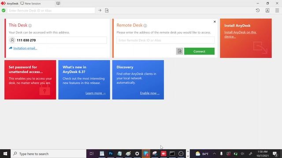
Task: Open the hamburger main menu
Action: [x=277, y=11]
